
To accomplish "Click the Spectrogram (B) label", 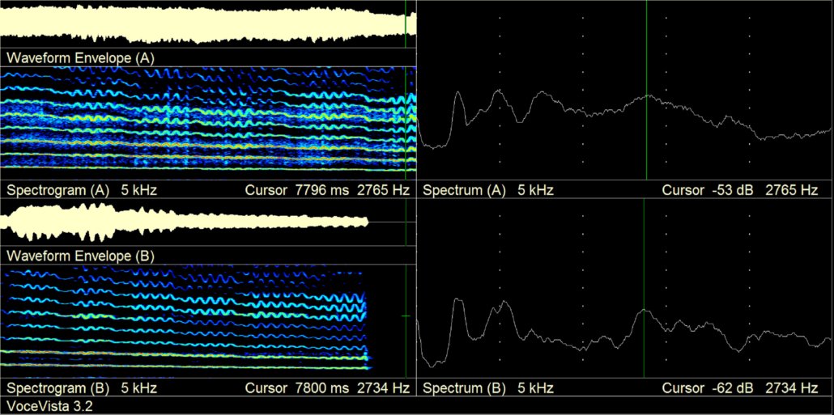I will [x=58, y=388].
